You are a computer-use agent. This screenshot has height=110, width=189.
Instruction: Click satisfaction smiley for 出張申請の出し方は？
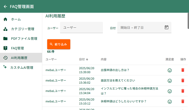tap(170, 70)
